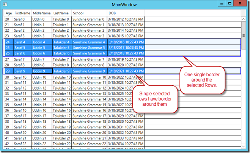Select the cell 'Talukder 21'
The height and width of the screenshot is (153, 250).
(62, 138)
